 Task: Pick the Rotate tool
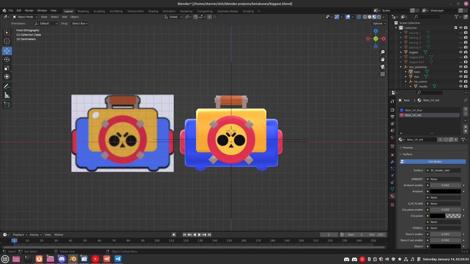7,59
